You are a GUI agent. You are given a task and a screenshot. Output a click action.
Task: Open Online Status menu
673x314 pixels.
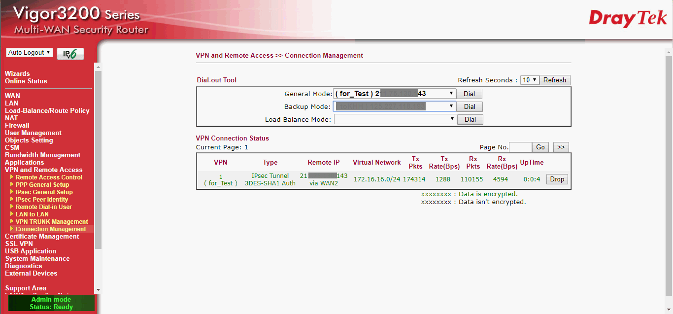click(x=26, y=81)
